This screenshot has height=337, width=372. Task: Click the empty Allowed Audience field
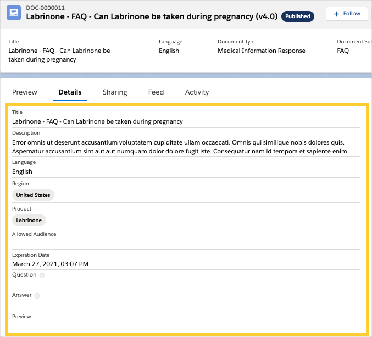[186, 243]
